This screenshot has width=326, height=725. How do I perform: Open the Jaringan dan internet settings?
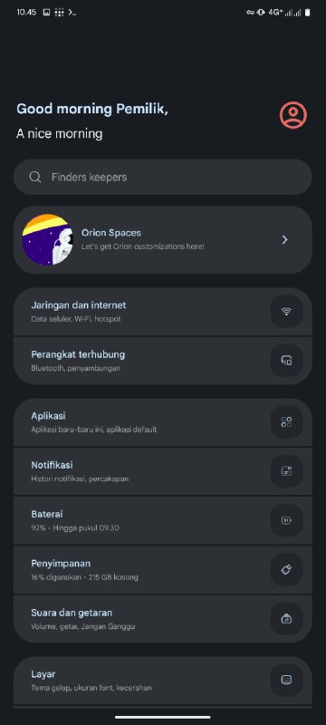pos(162,312)
